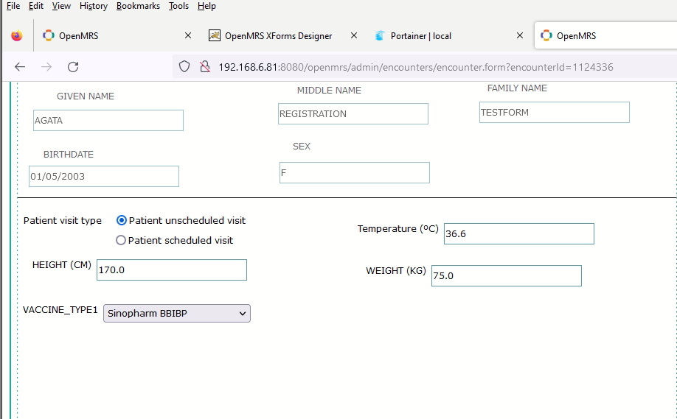Viewport: 677px width, 419px height.
Task: Click the Weight (KG) input field
Action: pos(507,276)
